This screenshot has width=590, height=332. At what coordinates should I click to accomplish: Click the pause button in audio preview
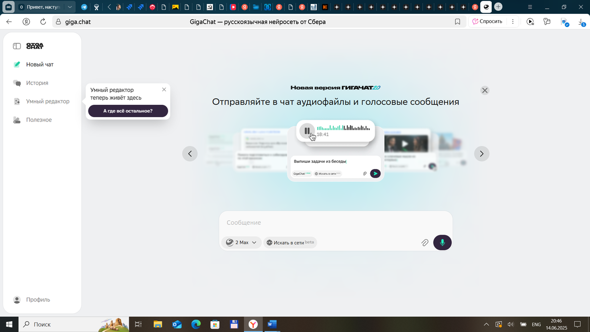pyautogui.click(x=307, y=131)
